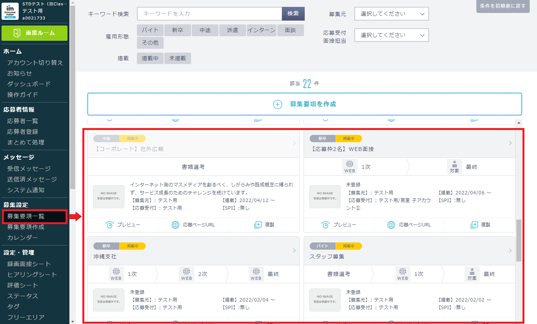
Task: Focus the キーワードを入力 search field
Action: (x=209, y=14)
